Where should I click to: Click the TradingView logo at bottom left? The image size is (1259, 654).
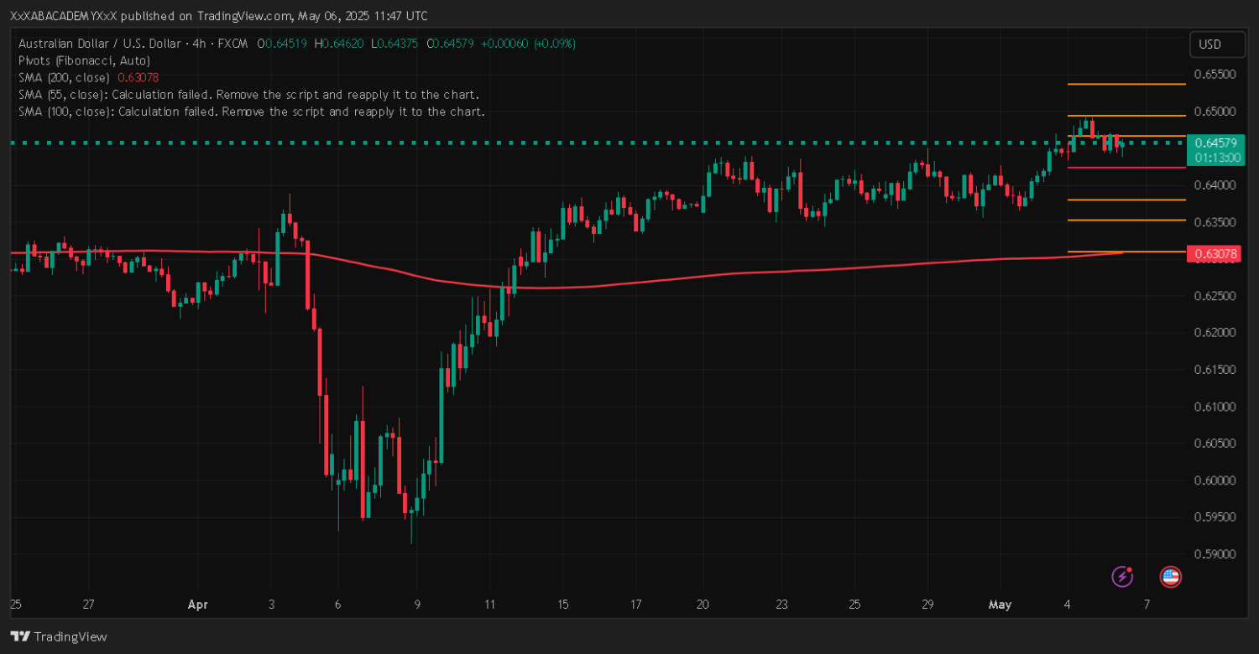pos(59,636)
